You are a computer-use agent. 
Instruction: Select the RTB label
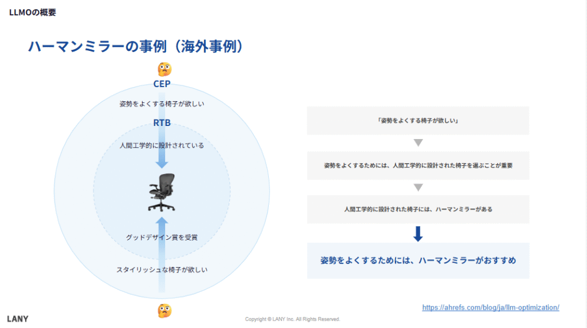pyautogui.click(x=162, y=122)
